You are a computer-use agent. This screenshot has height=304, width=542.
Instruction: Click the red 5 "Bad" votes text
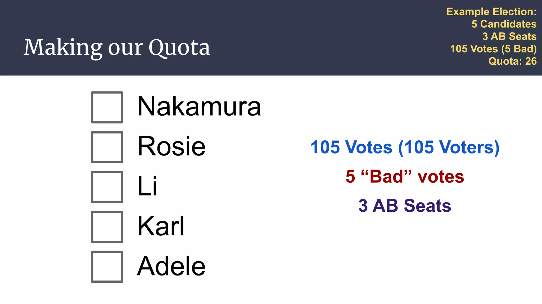point(405,176)
